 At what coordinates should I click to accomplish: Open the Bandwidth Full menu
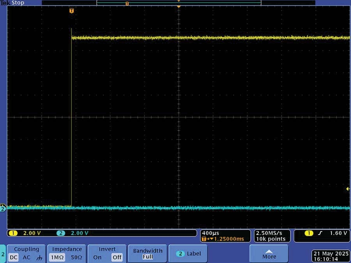point(147,254)
